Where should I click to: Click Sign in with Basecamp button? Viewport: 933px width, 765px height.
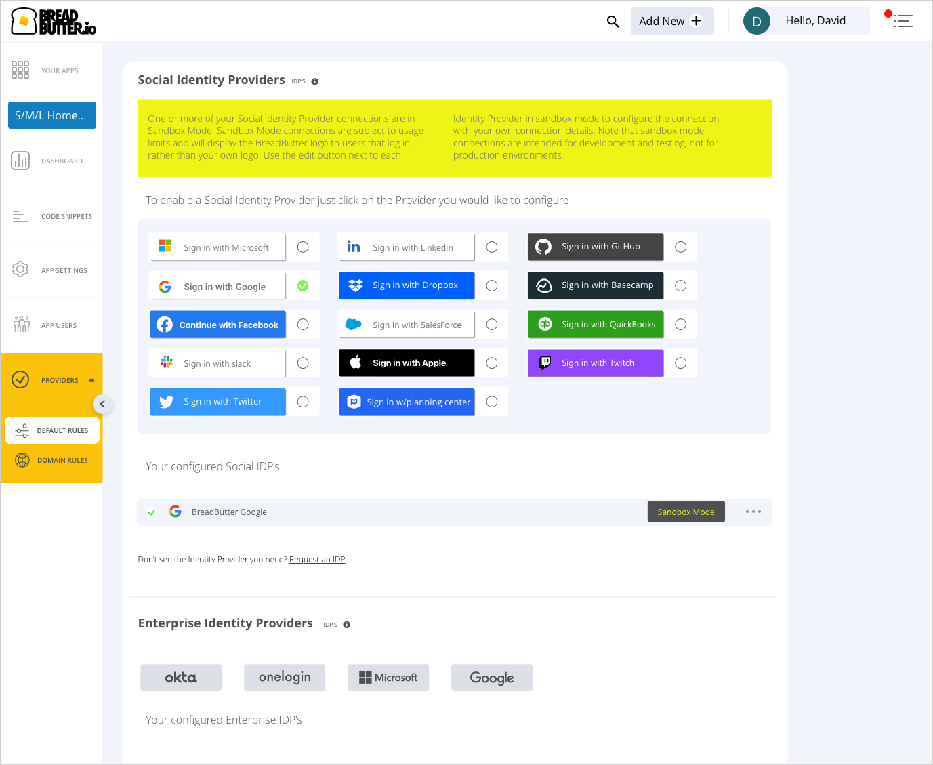click(x=596, y=285)
